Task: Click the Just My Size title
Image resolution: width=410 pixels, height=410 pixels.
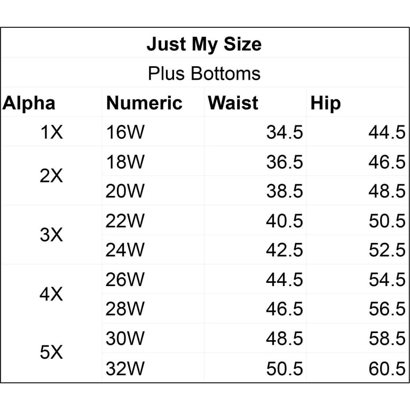Action: pyautogui.click(x=204, y=44)
